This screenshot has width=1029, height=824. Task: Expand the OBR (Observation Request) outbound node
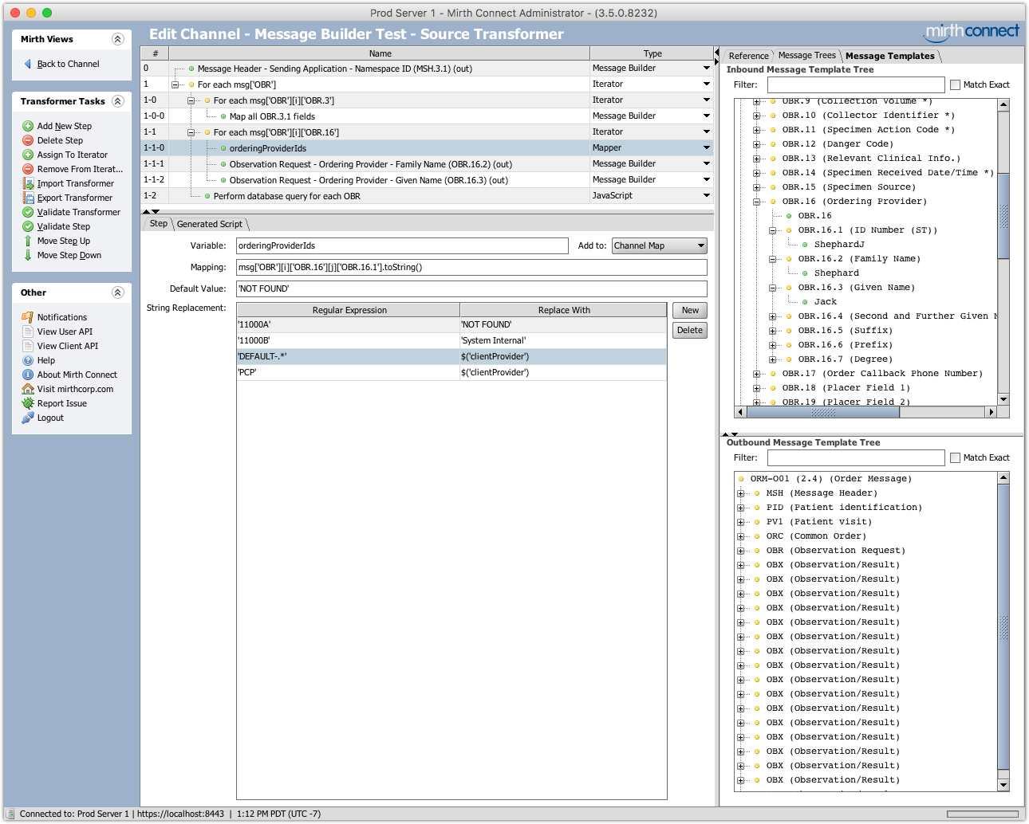pos(740,551)
